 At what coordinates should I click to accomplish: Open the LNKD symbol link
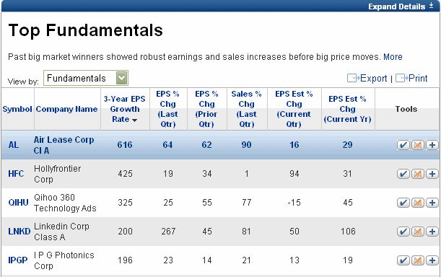pos(19,232)
